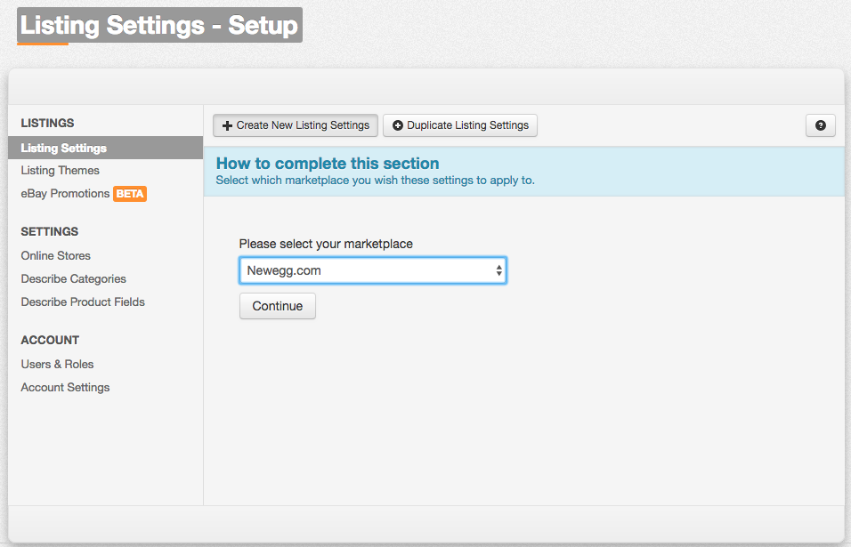Click the plus icon on Create New Listing Settings

click(227, 125)
